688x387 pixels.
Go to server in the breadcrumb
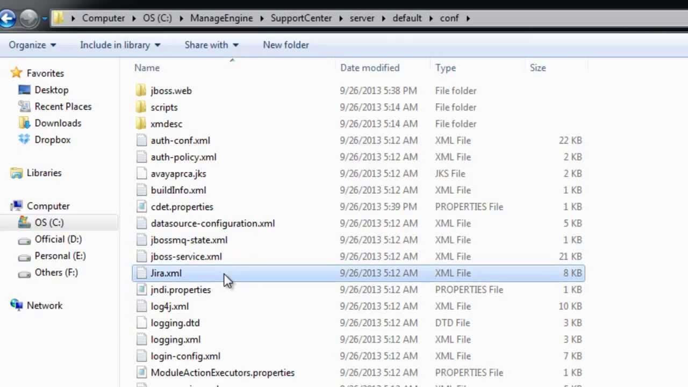pos(362,18)
